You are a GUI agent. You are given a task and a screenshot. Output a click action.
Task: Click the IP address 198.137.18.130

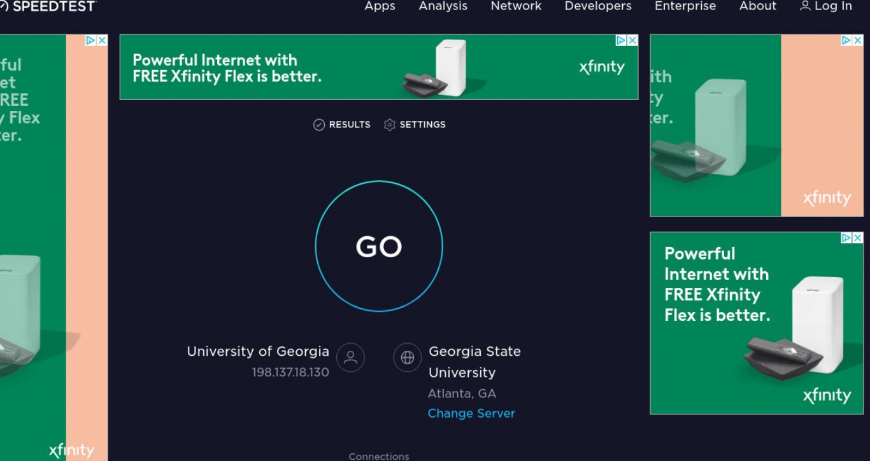click(290, 372)
